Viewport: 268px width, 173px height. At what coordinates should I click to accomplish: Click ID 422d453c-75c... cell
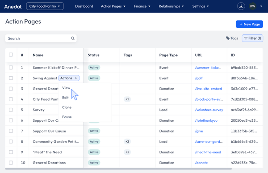[x=244, y=163]
